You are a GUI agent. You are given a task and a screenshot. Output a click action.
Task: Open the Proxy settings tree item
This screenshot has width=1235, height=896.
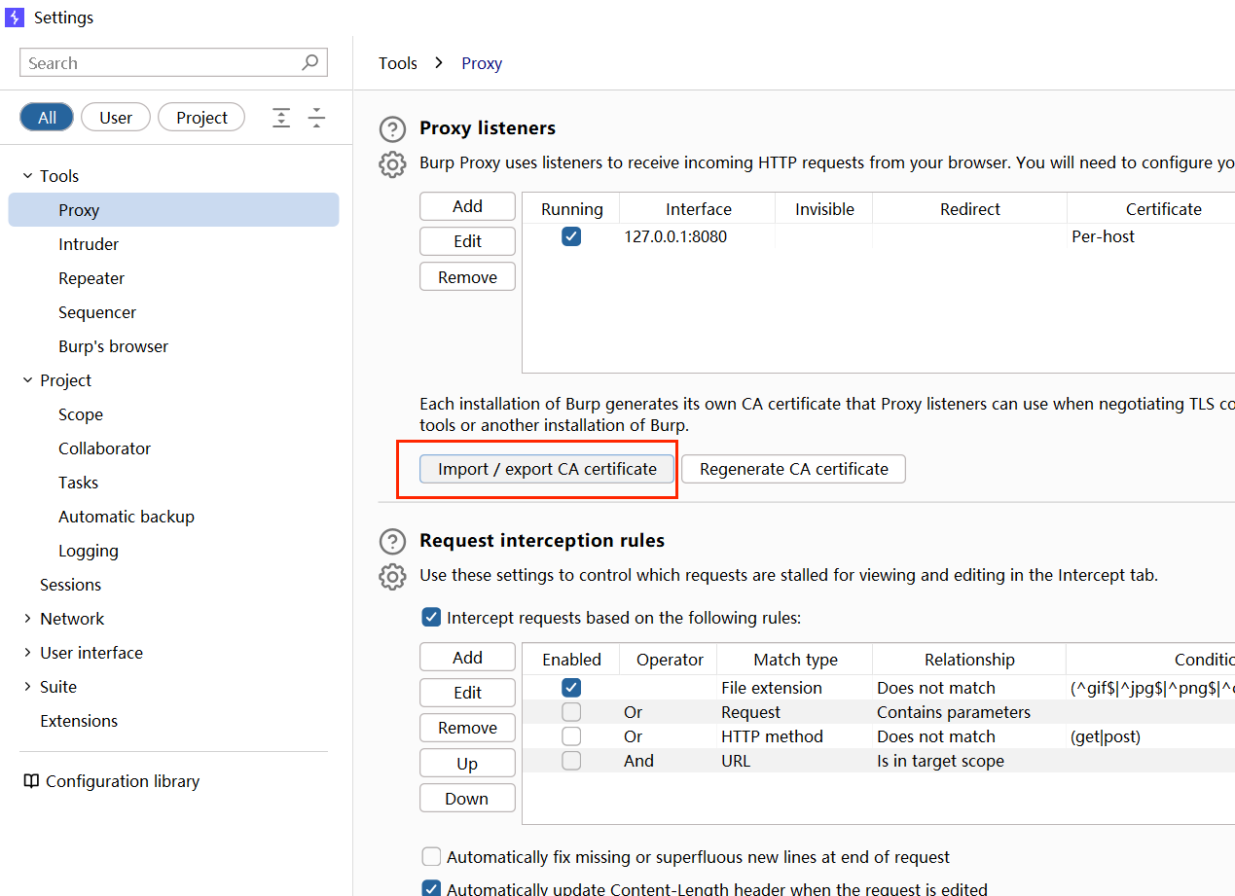(174, 210)
